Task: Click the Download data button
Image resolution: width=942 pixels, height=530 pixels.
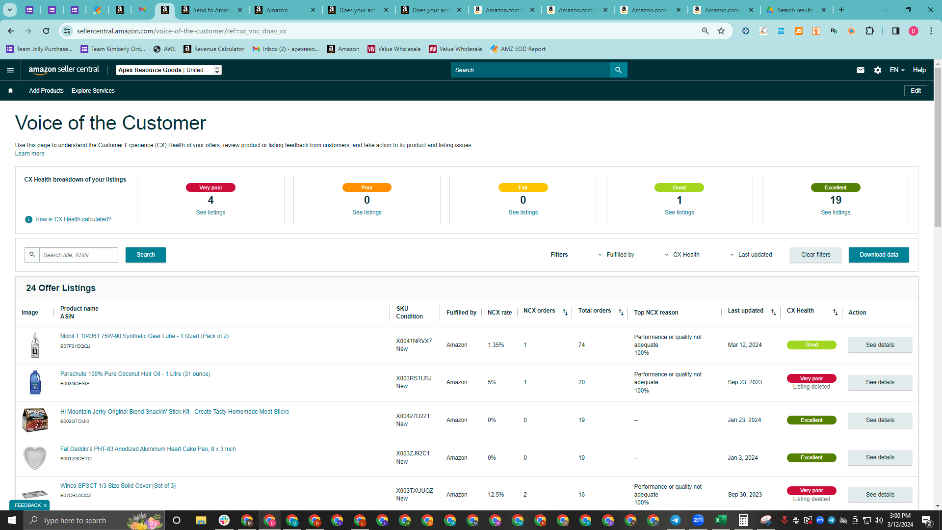Action: coord(879,255)
